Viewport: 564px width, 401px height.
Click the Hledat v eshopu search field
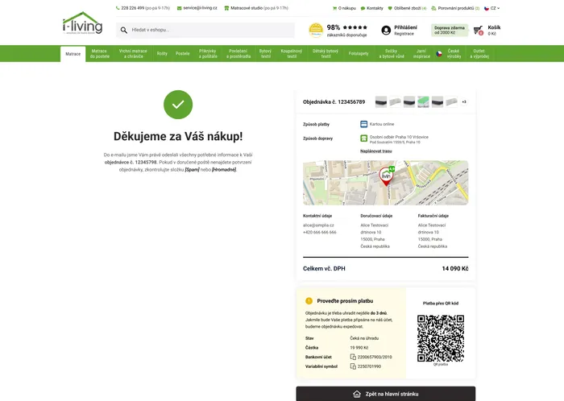(205, 30)
